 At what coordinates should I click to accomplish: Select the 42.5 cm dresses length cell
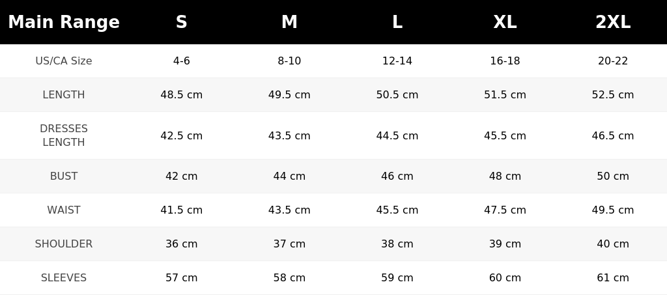(x=181, y=135)
